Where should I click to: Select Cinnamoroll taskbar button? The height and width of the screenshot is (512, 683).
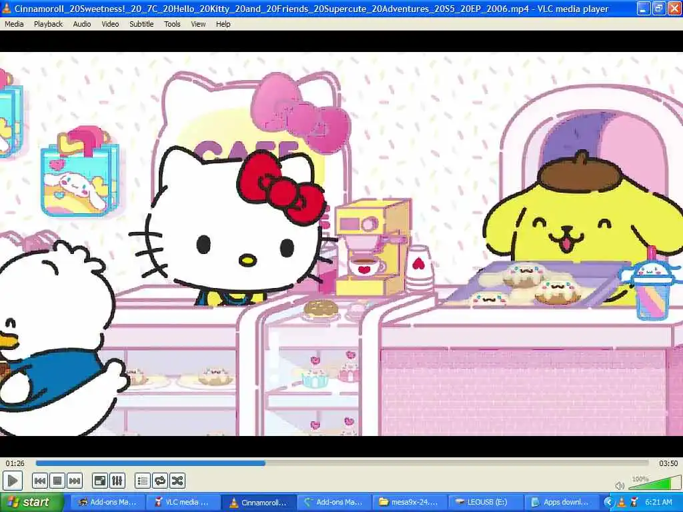pos(258,503)
